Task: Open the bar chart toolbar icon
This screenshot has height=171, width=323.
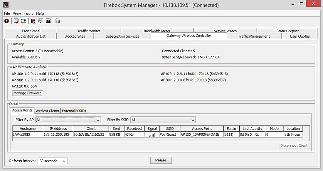Action: point(48,21)
